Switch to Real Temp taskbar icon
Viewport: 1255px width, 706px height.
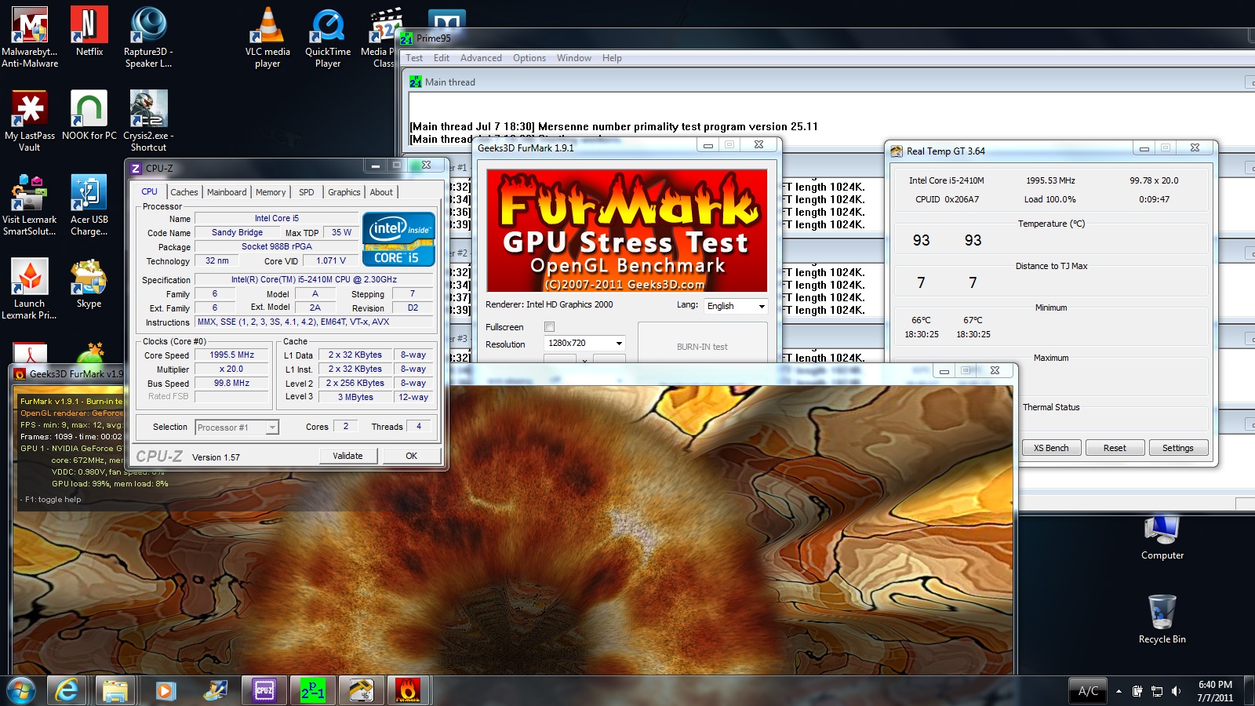(x=361, y=690)
